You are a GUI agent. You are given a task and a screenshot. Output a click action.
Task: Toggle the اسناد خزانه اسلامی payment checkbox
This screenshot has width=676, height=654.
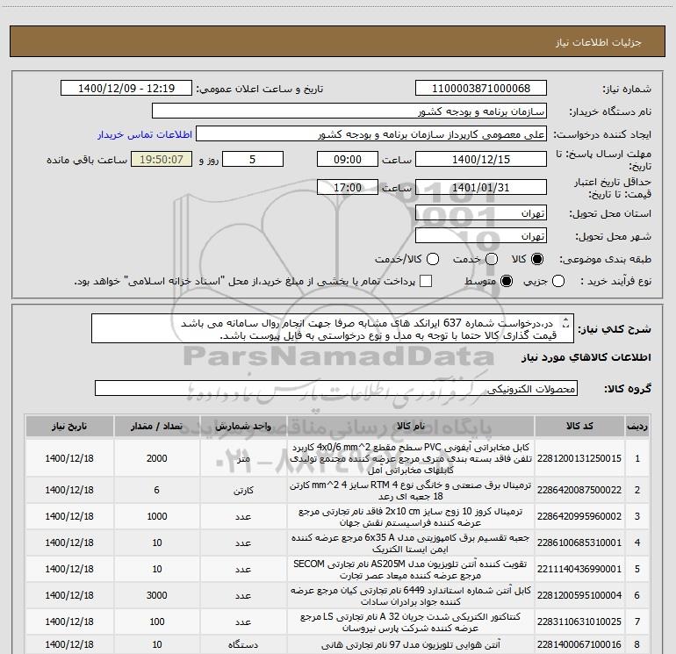(426, 281)
